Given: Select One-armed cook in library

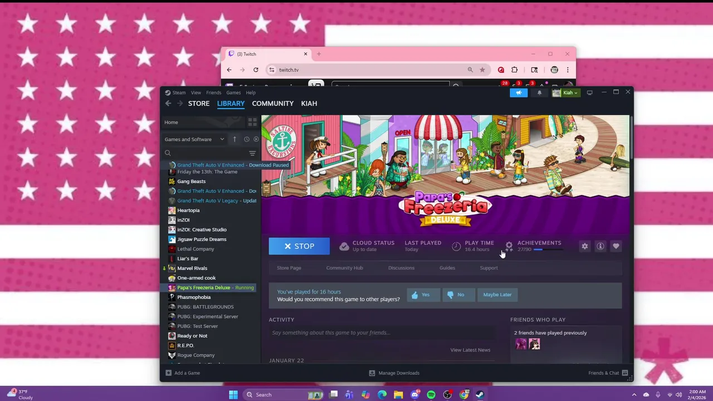Looking at the screenshot, I should (196, 278).
